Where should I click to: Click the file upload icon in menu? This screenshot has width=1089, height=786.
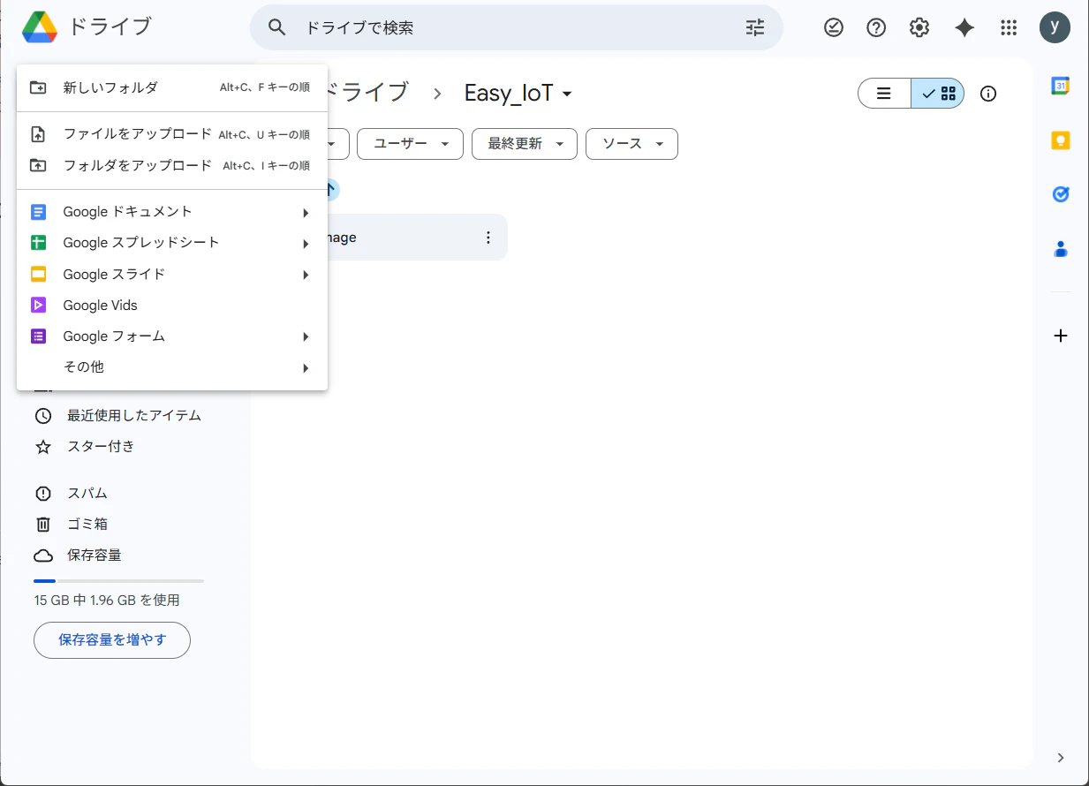38,134
